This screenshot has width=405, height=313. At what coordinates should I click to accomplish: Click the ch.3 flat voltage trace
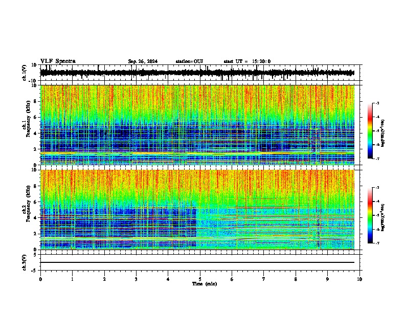pos(197,262)
